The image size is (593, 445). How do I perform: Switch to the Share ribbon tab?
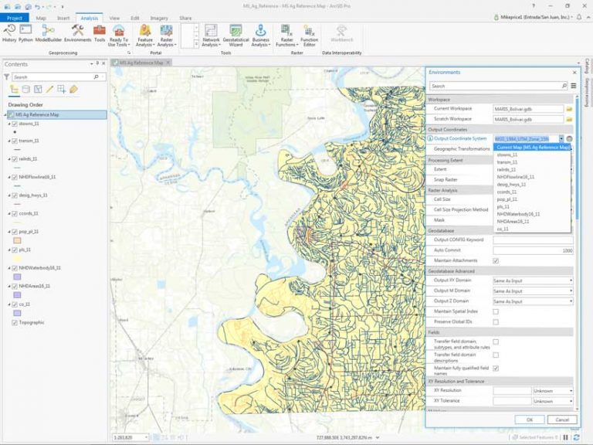point(185,18)
